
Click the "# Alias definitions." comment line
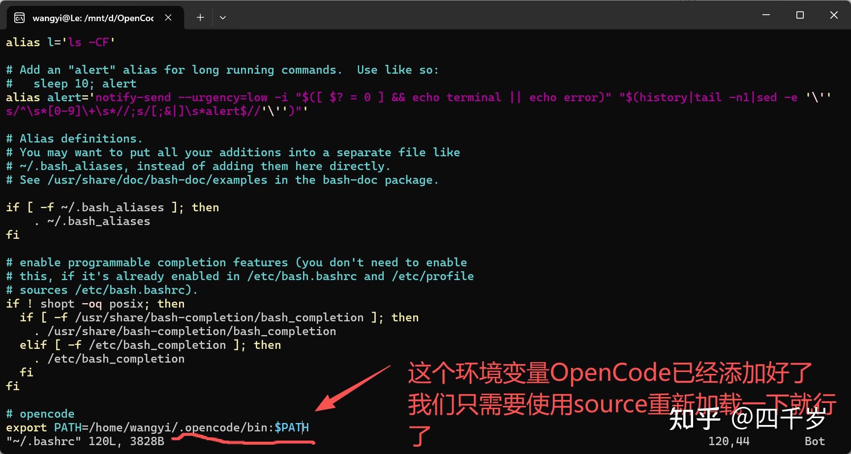coord(74,139)
